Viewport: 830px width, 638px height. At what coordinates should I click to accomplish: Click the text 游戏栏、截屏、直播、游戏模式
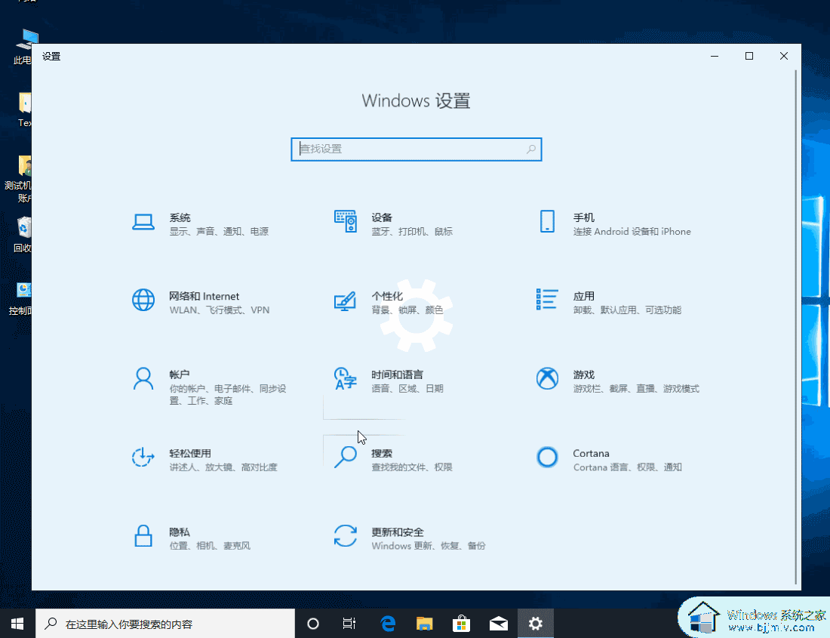(636, 388)
